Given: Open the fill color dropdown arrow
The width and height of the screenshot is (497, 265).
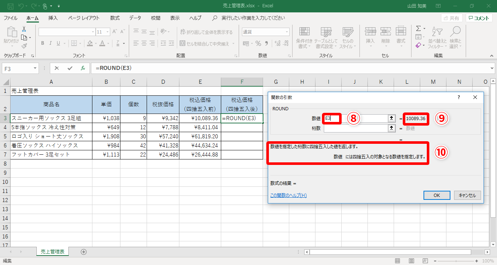Looking at the screenshot, I should pos(96,44).
